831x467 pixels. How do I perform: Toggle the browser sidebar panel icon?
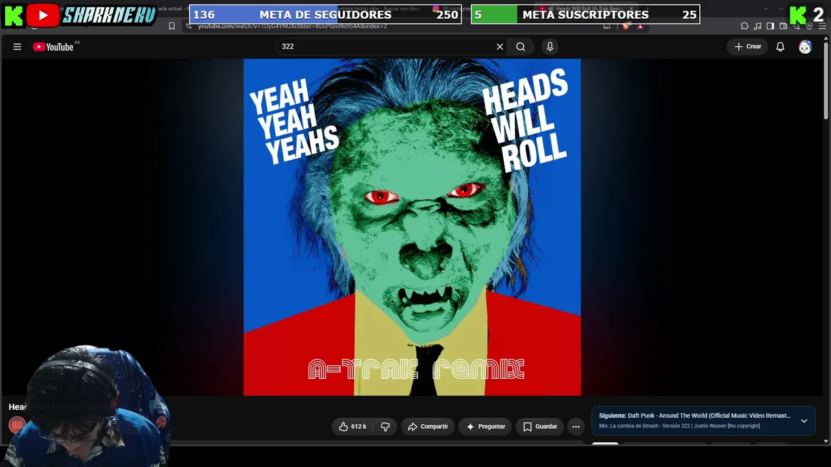click(x=770, y=26)
